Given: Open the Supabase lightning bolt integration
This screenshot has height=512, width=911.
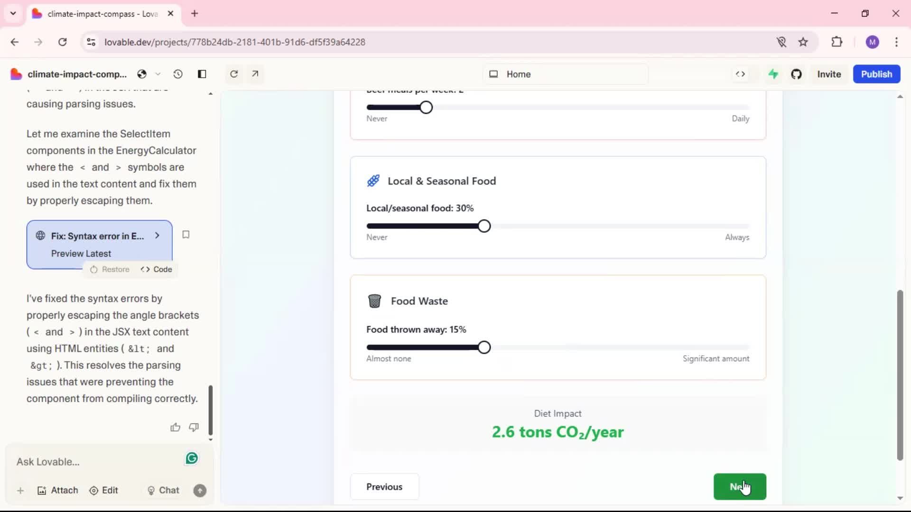Looking at the screenshot, I should [773, 74].
